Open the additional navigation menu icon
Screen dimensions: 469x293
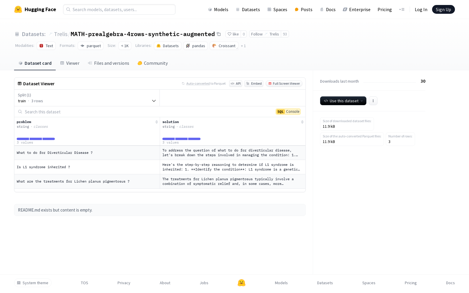(x=402, y=9)
